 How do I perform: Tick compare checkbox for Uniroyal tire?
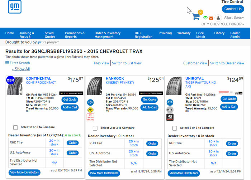coord(175,128)
